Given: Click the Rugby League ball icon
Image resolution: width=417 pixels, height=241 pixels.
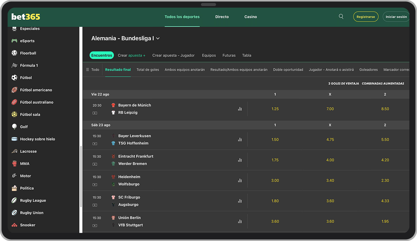Looking at the screenshot, I should [x=14, y=200].
